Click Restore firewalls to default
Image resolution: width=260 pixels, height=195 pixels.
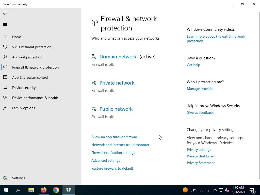click(112, 168)
